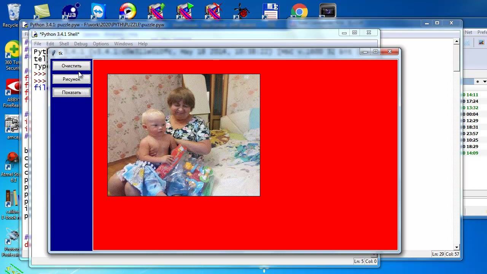Open the green map desktop shortcut
Screen dimensions: 487x274
tap(42, 11)
